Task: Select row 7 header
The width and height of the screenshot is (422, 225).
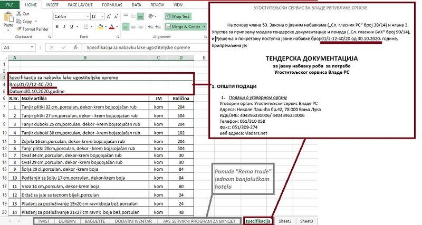Action: click(x=4, y=107)
